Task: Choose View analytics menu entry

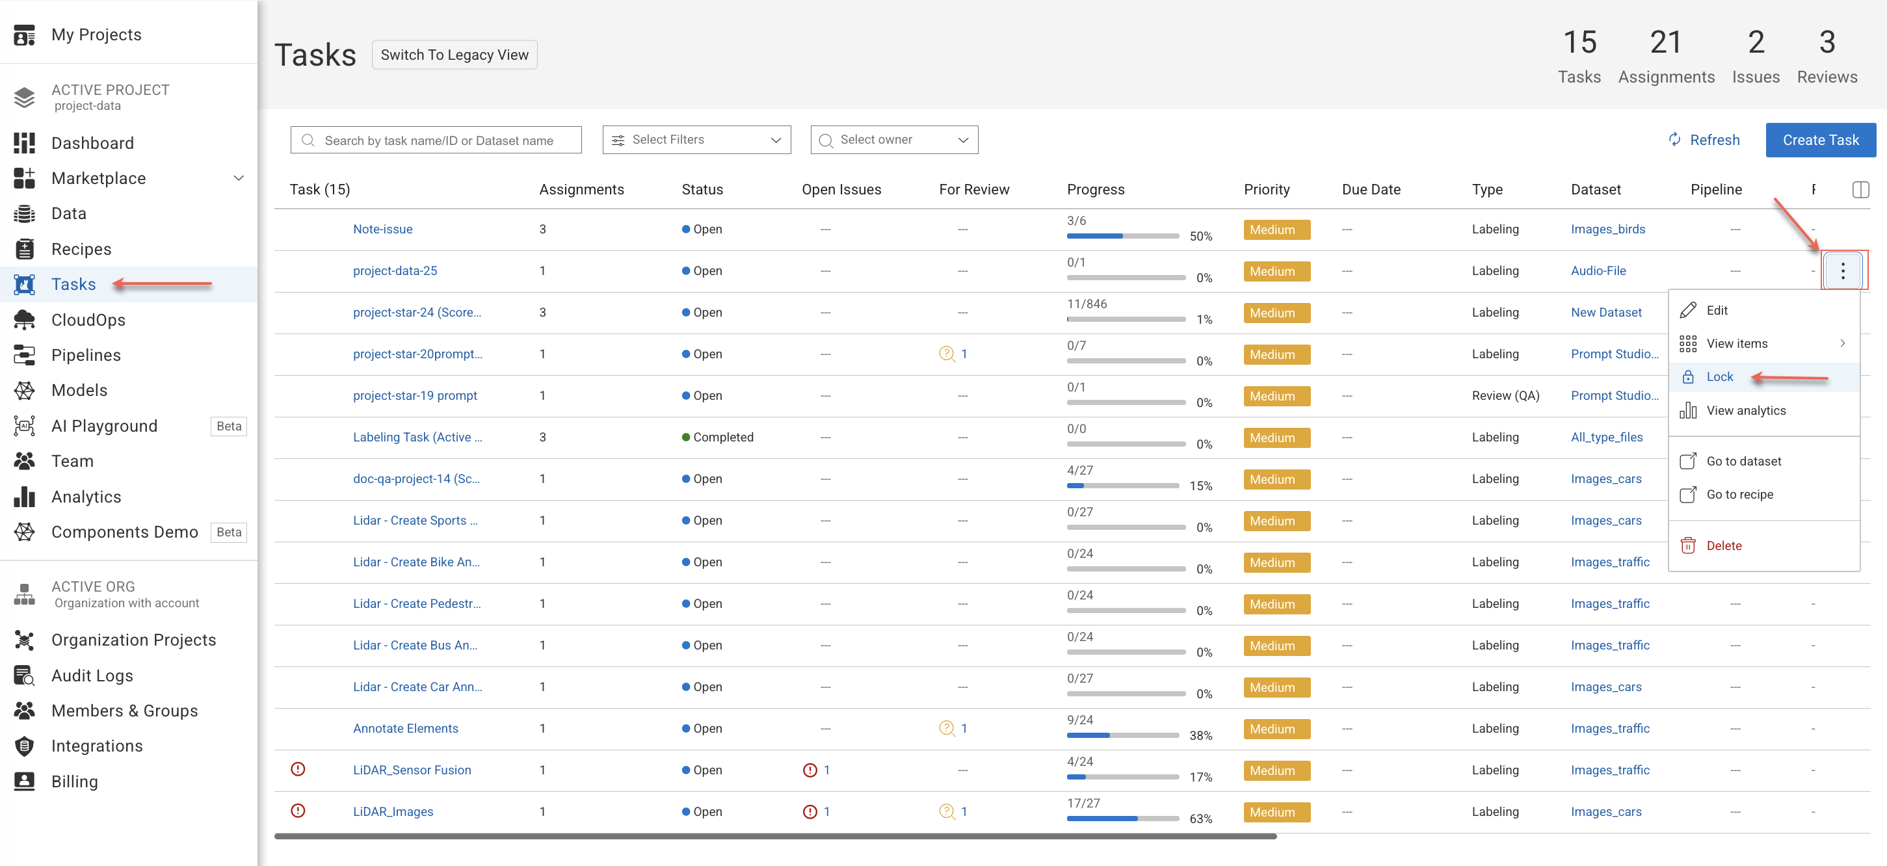Action: pyautogui.click(x=1763, y=410)
